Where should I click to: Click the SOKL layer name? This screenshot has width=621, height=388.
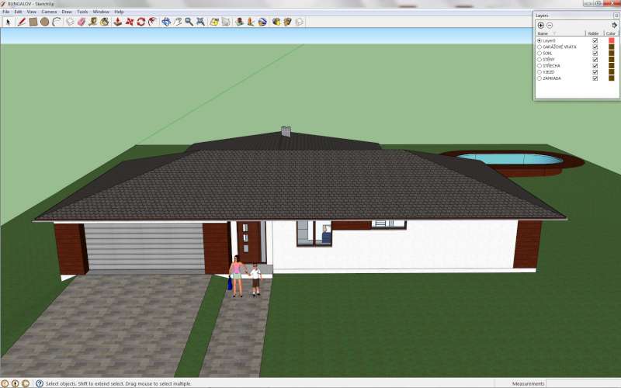click(x=548, y=53)
